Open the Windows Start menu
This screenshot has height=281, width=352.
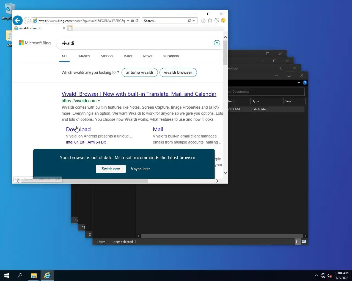click(7, 276)
